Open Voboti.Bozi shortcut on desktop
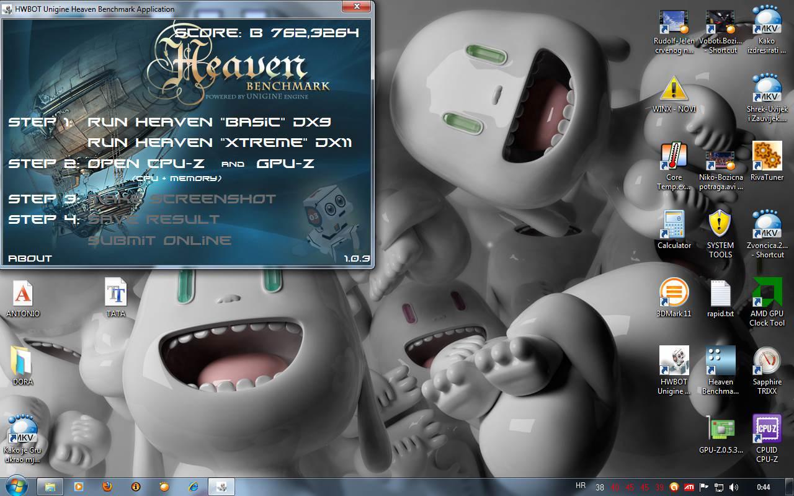794x496 pixels. [721, 32]
